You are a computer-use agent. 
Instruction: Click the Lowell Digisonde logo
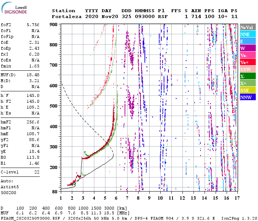click(14, 8)
